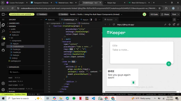Open Spotify from the taskbar
This screenshot has width=181, height=101.
[x=74, y=98]
